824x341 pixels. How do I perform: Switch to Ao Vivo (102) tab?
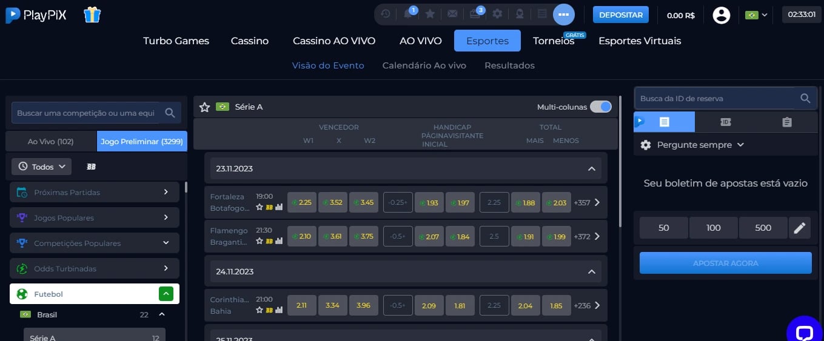pyautogui.click(x=51, y=141)
